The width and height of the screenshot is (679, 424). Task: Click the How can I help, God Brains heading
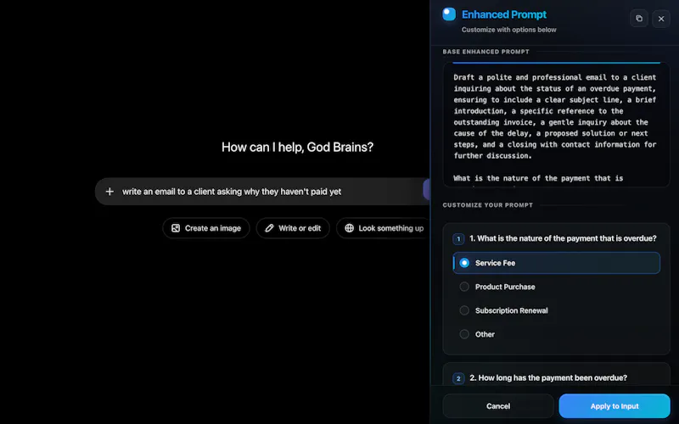pyautogui.click(x=298, y=147)
